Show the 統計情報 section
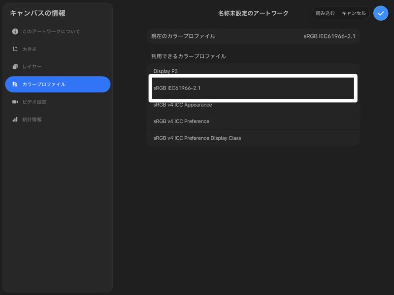This screenshot has height=295, width=394. pyautogui.click(x=58, y=119)
